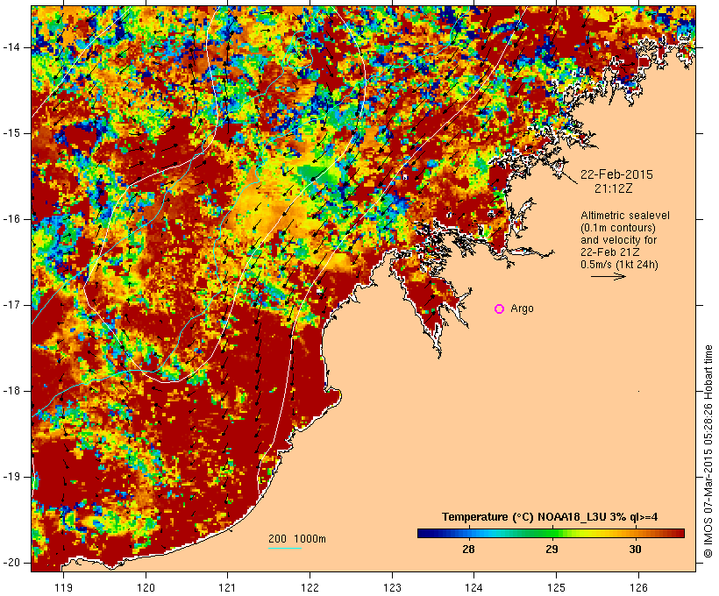Click longitude axis label '123'
Viewport: 719px width, 596px height.
point(392,587)
